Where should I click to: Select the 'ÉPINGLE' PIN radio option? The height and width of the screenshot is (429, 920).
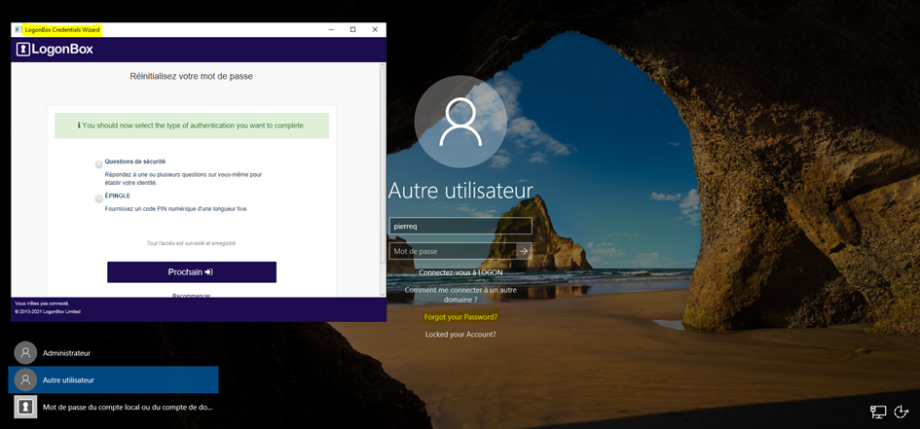coord(98,198)
